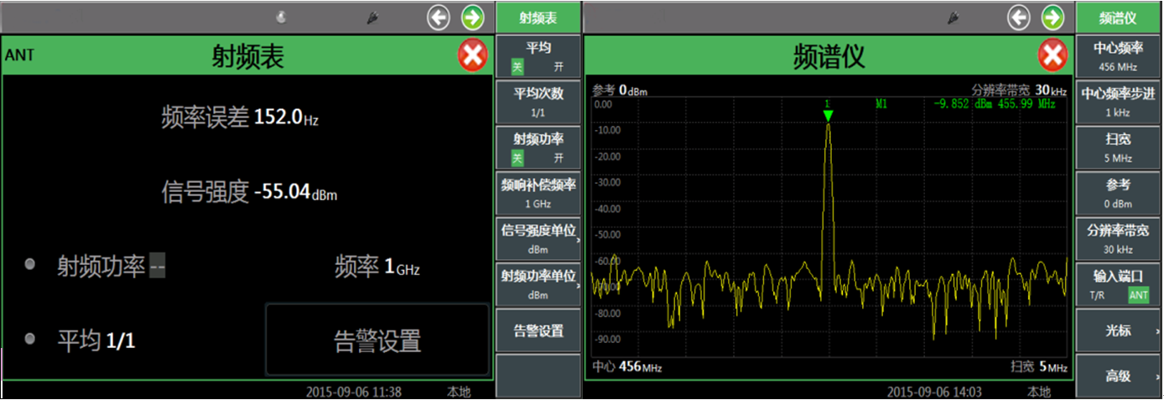1164x400 pixels.
Task: Click the green forward arrow above 频谱仪 panel
Action: (1052, 17)
